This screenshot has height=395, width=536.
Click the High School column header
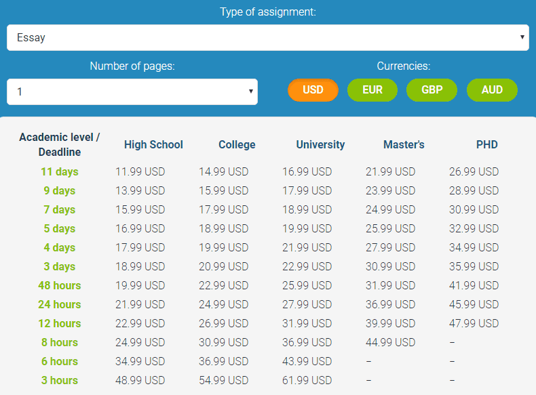(153, 145)
